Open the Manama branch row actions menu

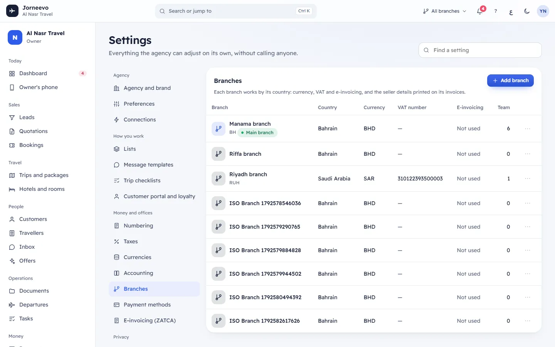pyautogui.click(x=528, y=129)
